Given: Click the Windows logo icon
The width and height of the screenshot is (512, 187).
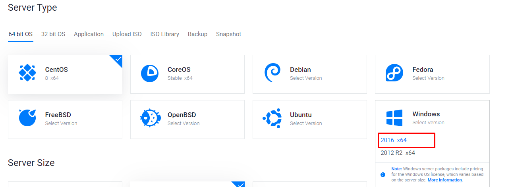Looking at the screenshot, I should [394, 118].
